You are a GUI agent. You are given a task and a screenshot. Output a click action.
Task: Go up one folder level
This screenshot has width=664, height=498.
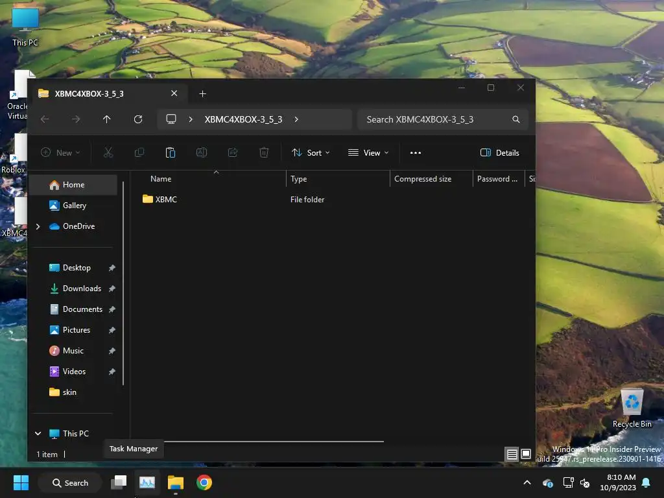click(107, 119)
